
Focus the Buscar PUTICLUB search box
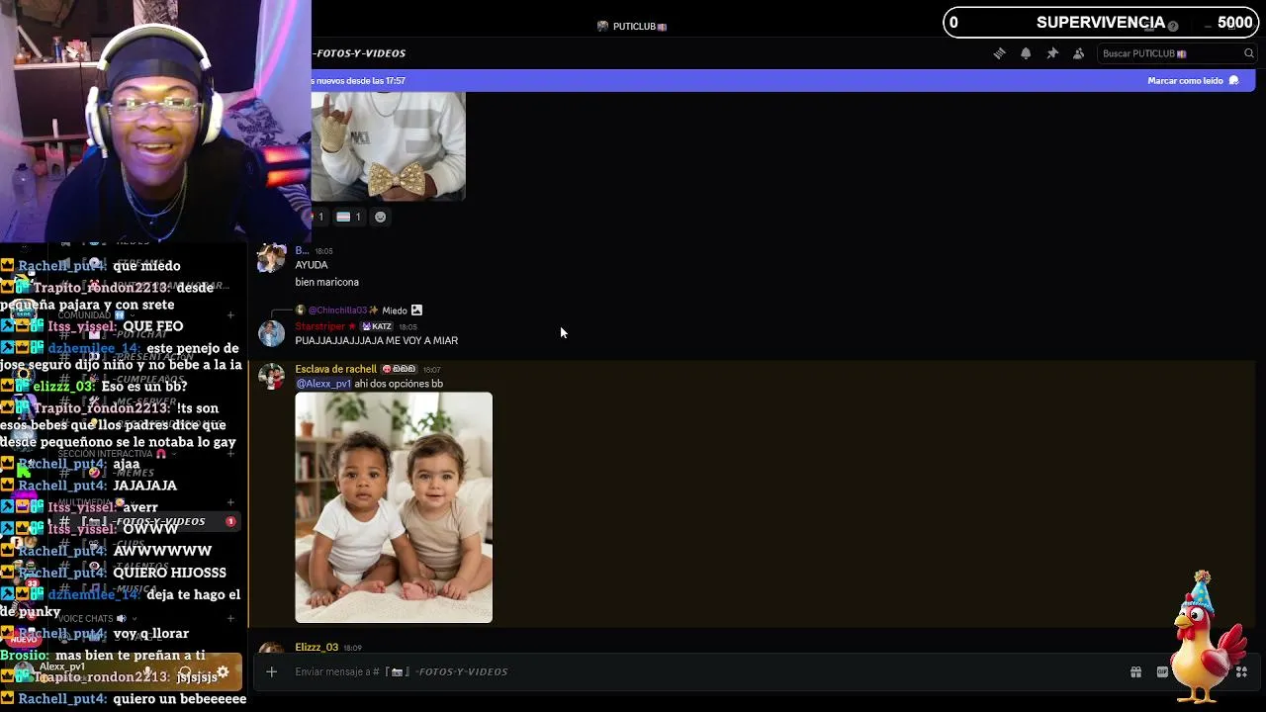(1177, 53)
